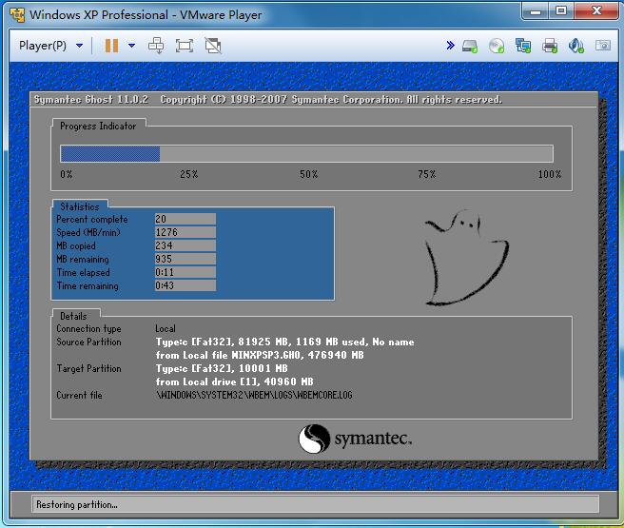The image size is (624, 528).
Task: Open power options dropdown beside pause
Action: tap(131, 46)
